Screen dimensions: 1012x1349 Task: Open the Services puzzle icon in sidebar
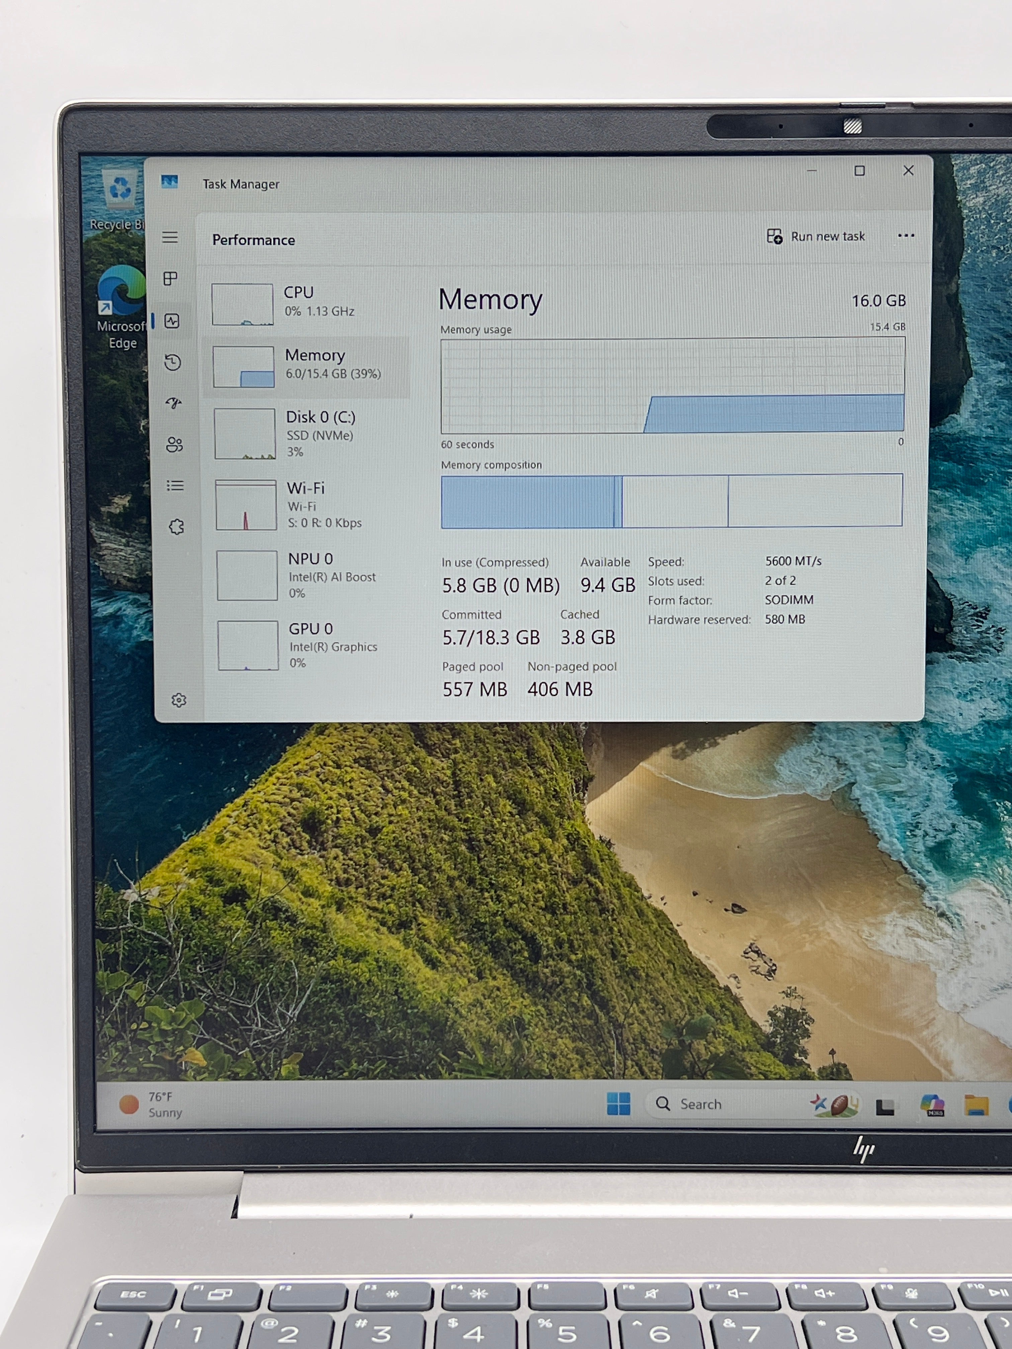click(x=176, y=527)
